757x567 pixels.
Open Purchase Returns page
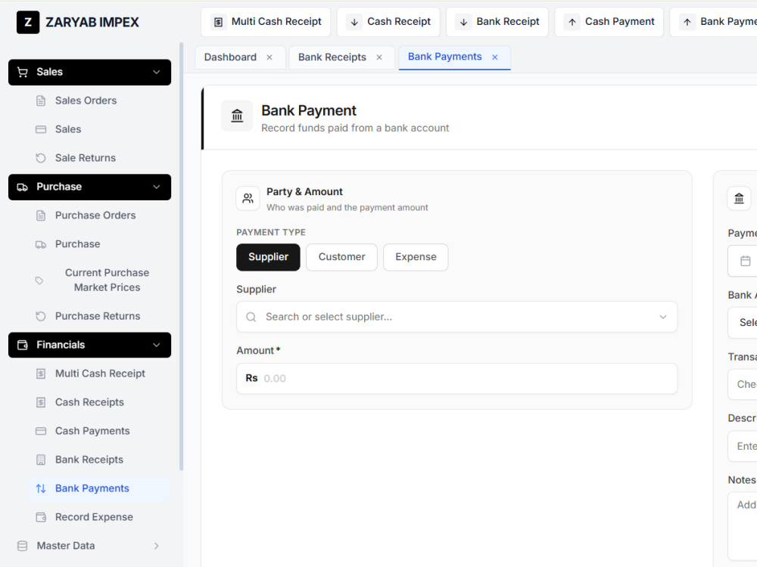click(99, 316)
